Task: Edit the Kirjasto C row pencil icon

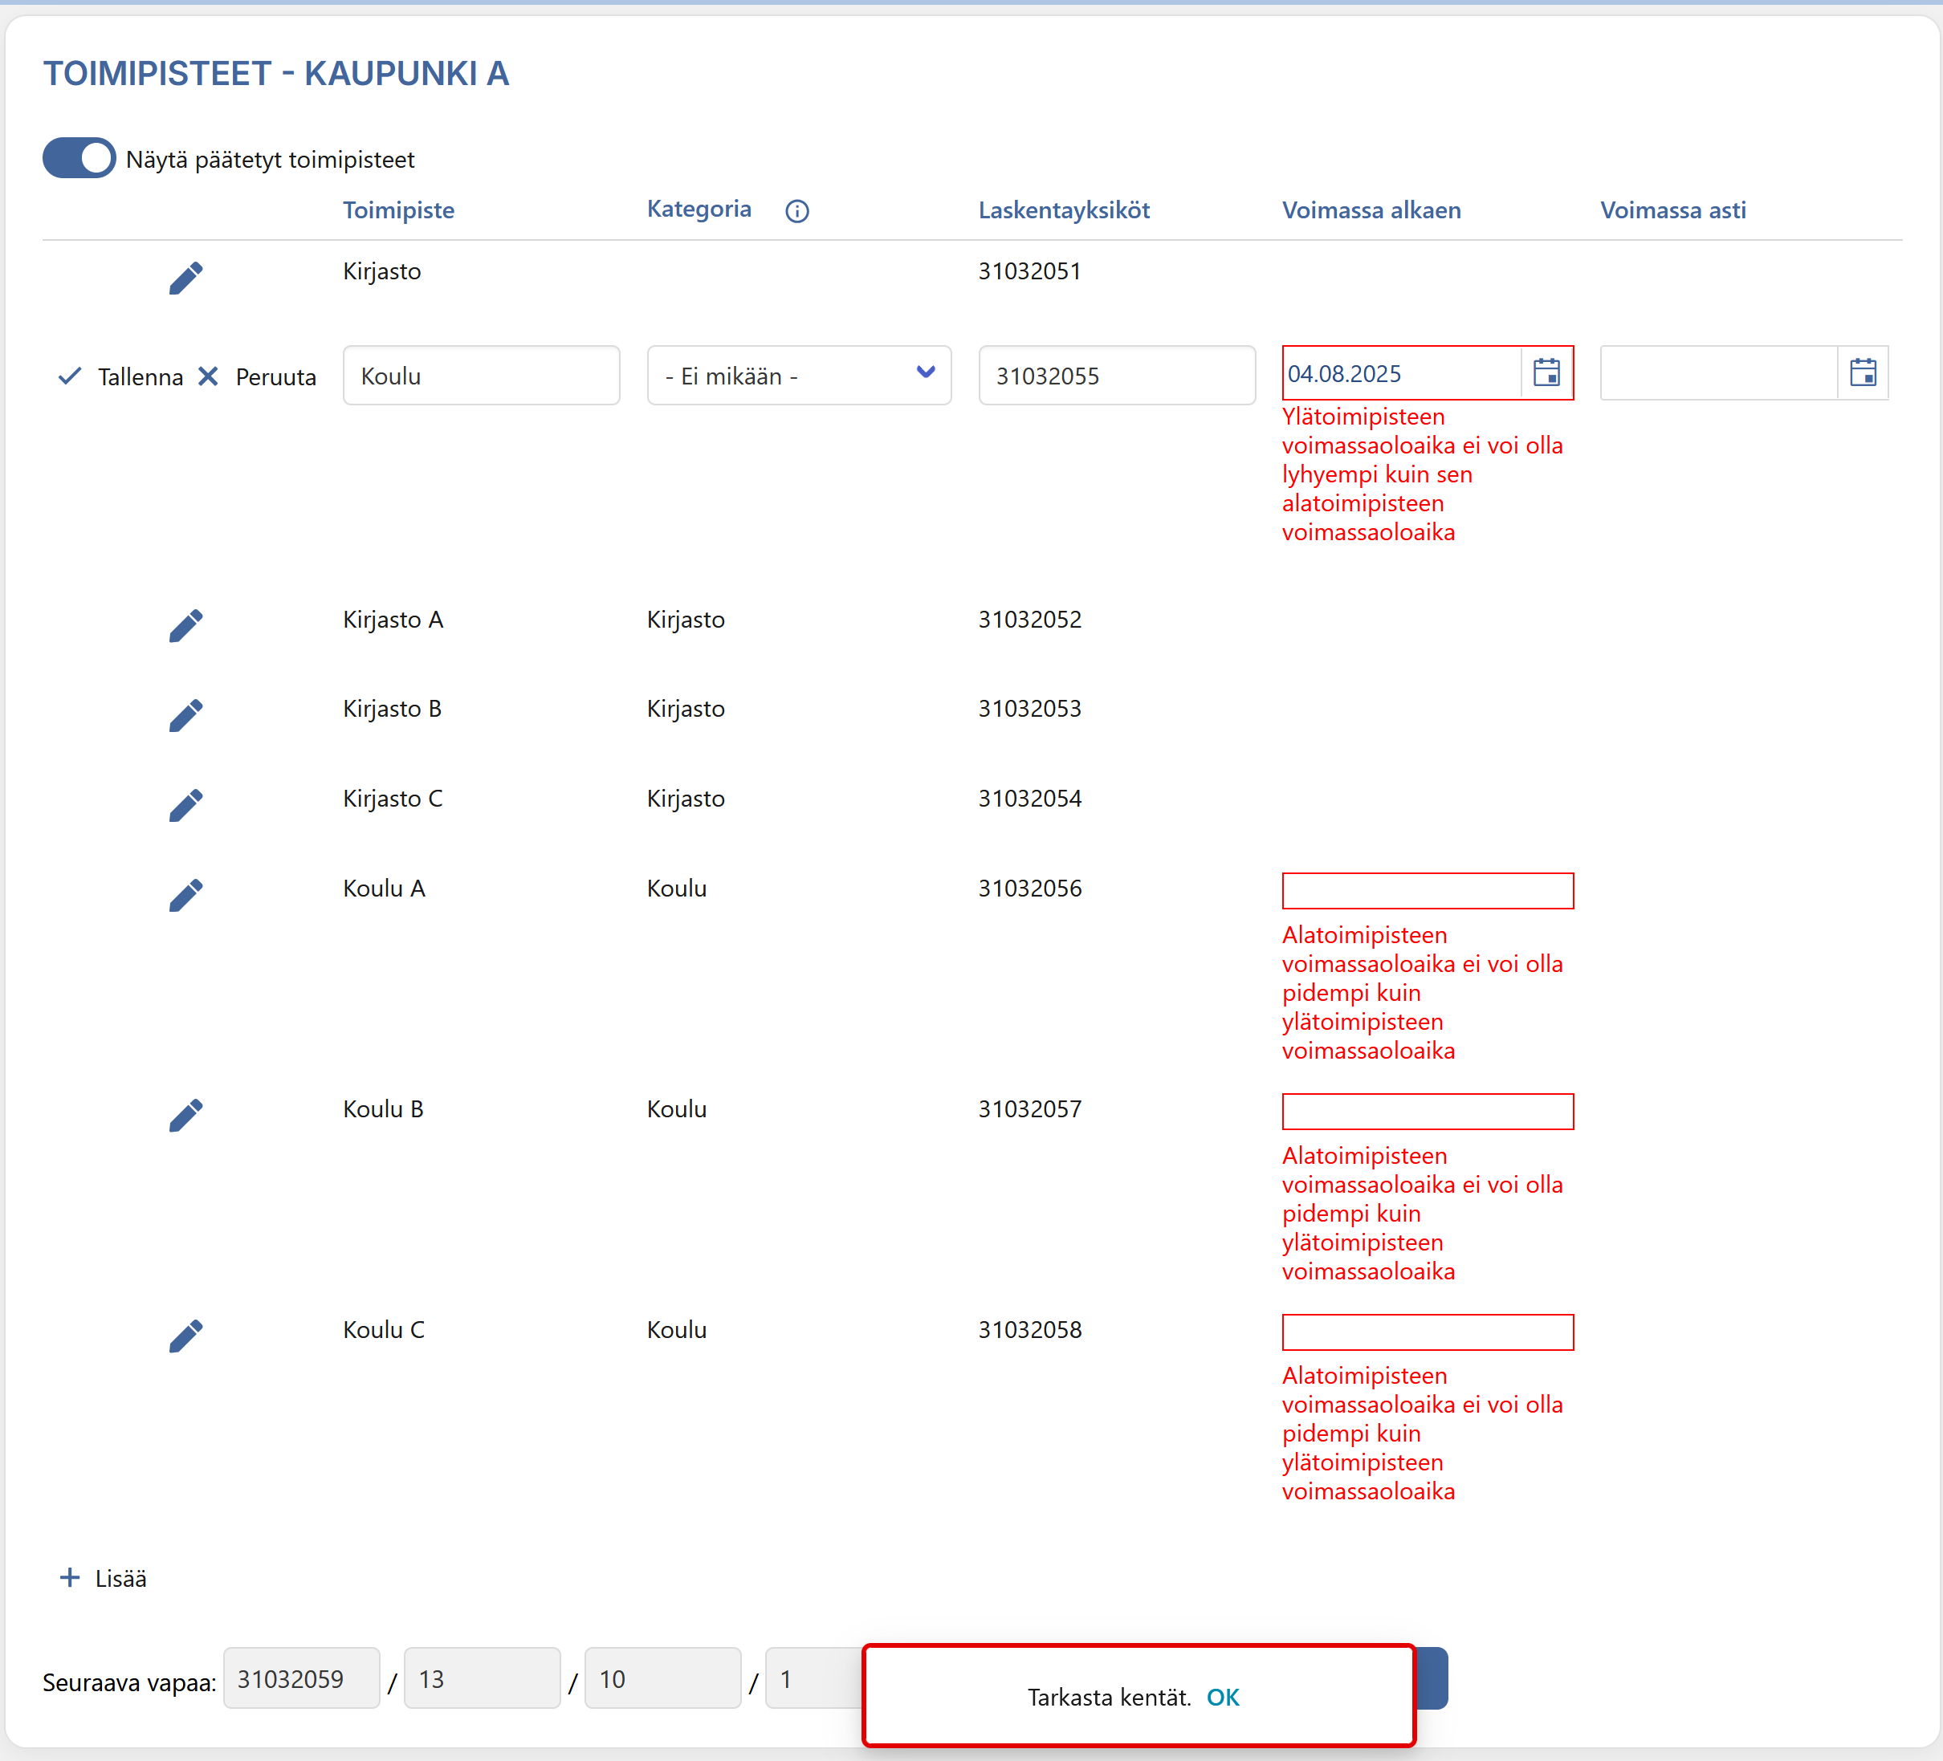Action: 186,804
